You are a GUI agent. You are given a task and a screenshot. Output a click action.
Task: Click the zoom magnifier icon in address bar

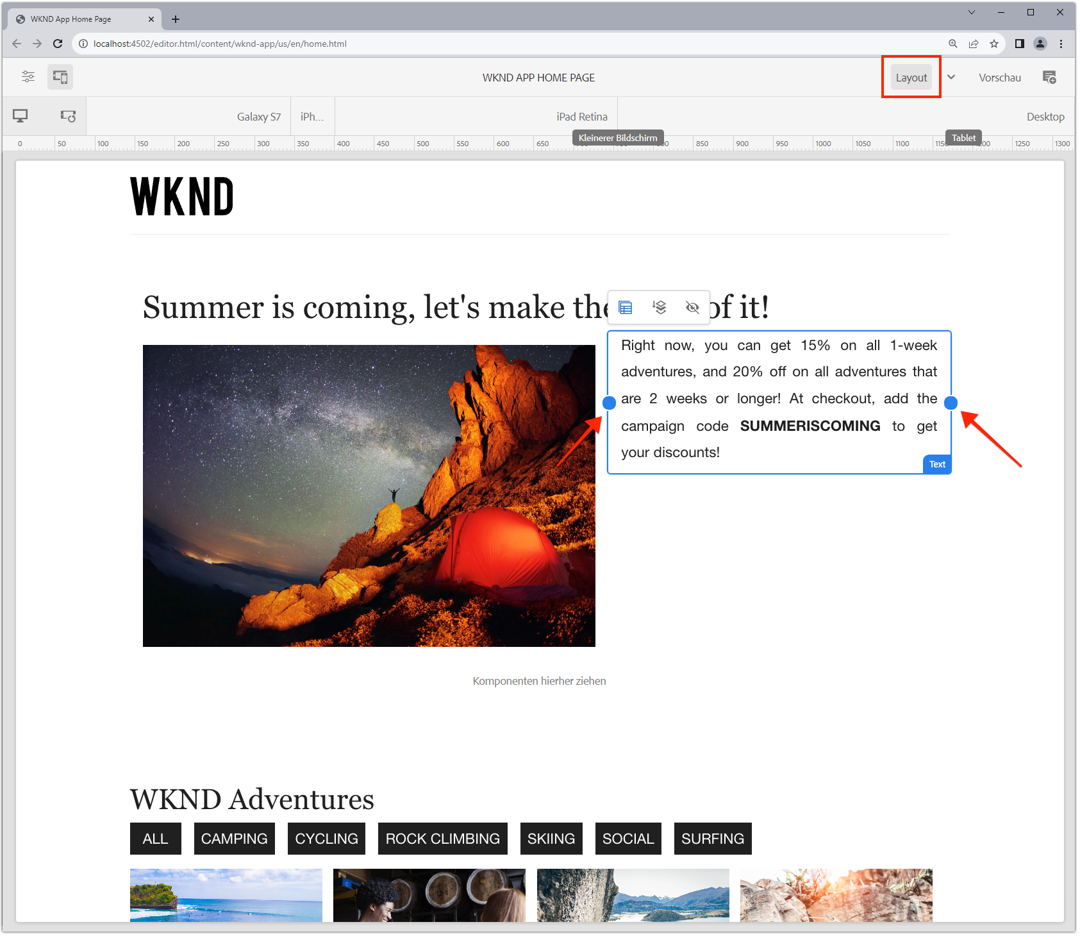(953, 44)
